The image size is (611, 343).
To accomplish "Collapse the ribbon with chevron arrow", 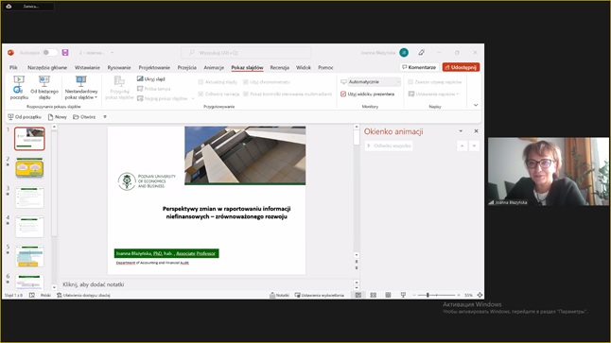I will [x=476, y=105].
